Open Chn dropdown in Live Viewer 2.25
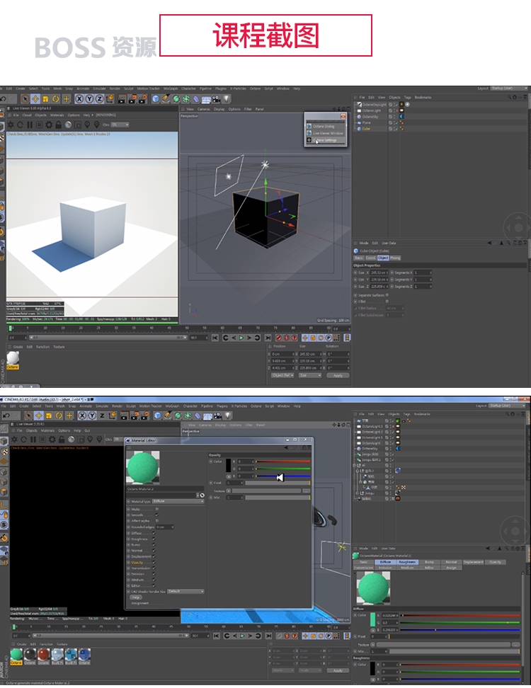The image size is (531, 688). click(118, 439)
